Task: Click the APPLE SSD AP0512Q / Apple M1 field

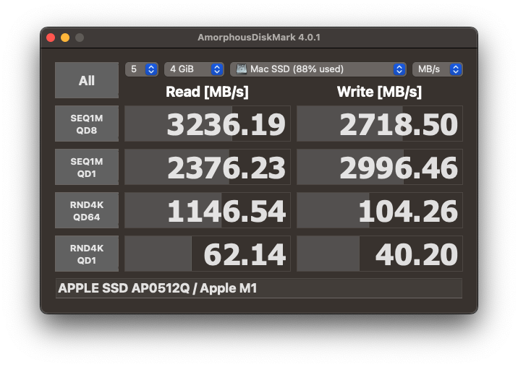Action: point(259,288)
